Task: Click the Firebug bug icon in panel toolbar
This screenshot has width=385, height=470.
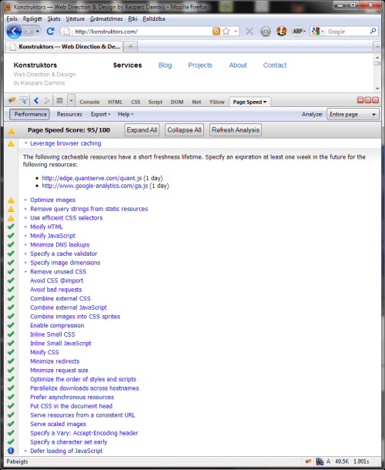Action: coord(12,100)
